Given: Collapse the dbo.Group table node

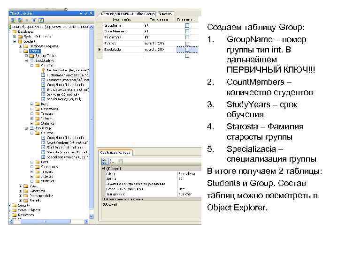Looking at the screenshot, I should point(26,128).
